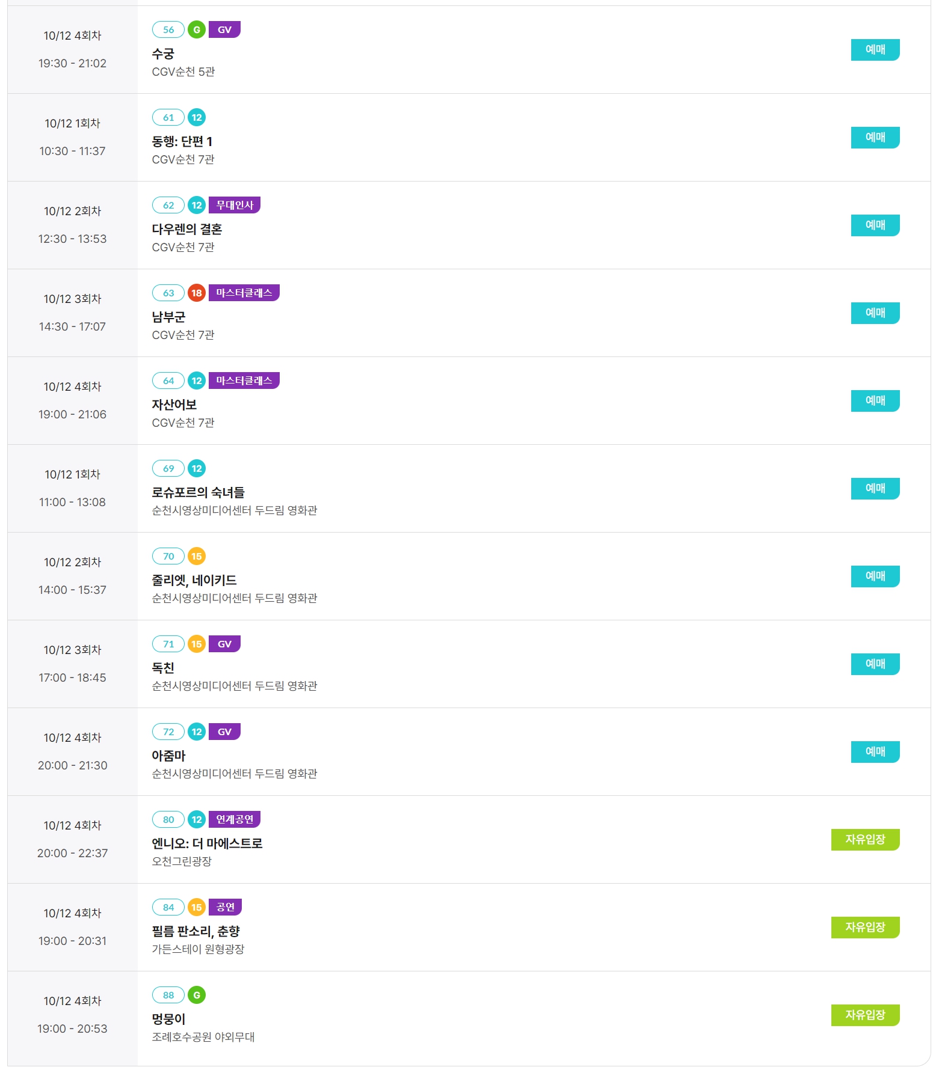Click the 15 rating icon for 줄리엣, 네이키드
Screen dimensions: 933x1070
click(197, 556)
